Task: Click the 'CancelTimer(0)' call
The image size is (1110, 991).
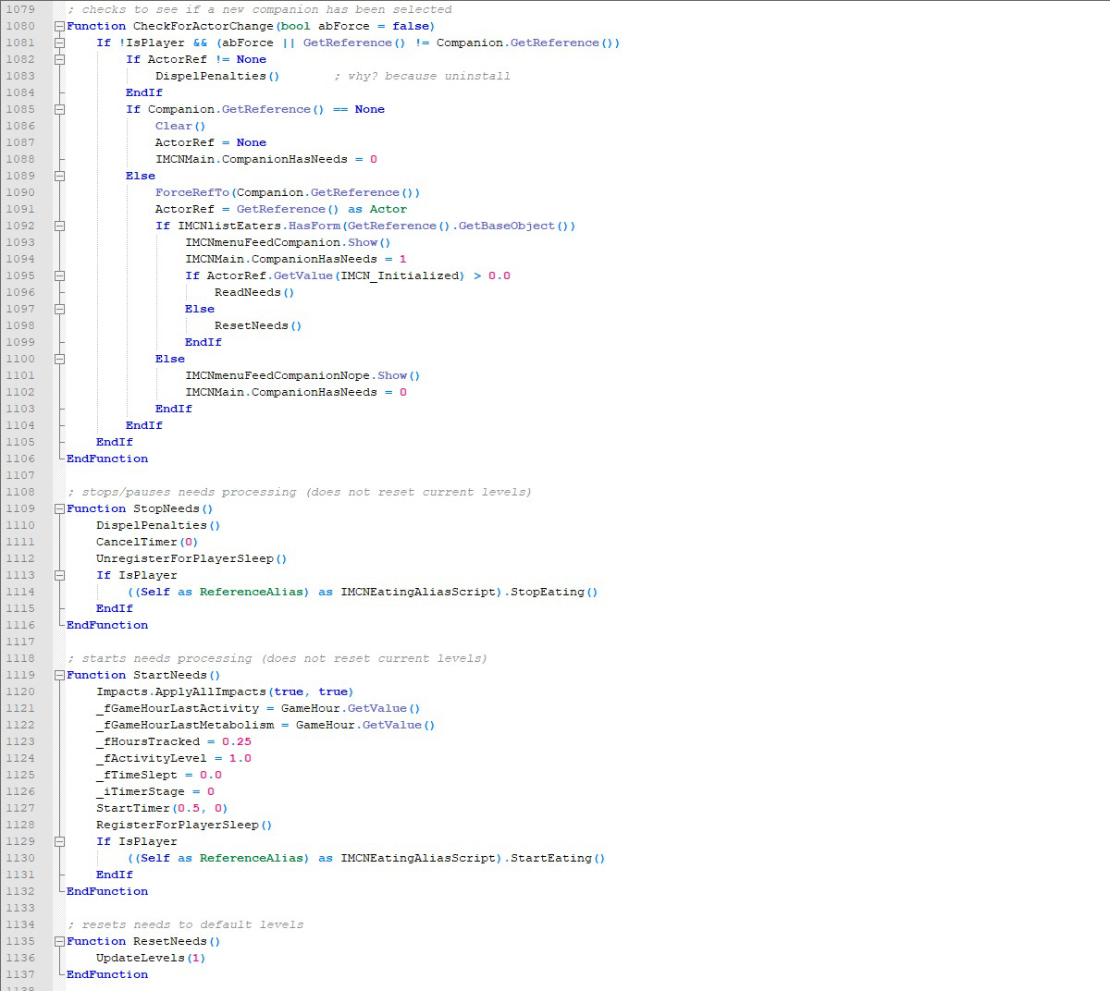Action: point(147,542)
